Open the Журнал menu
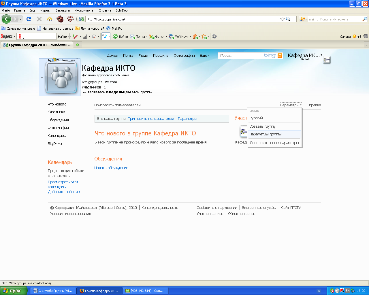The image size is (369, 295). (45, 10)
